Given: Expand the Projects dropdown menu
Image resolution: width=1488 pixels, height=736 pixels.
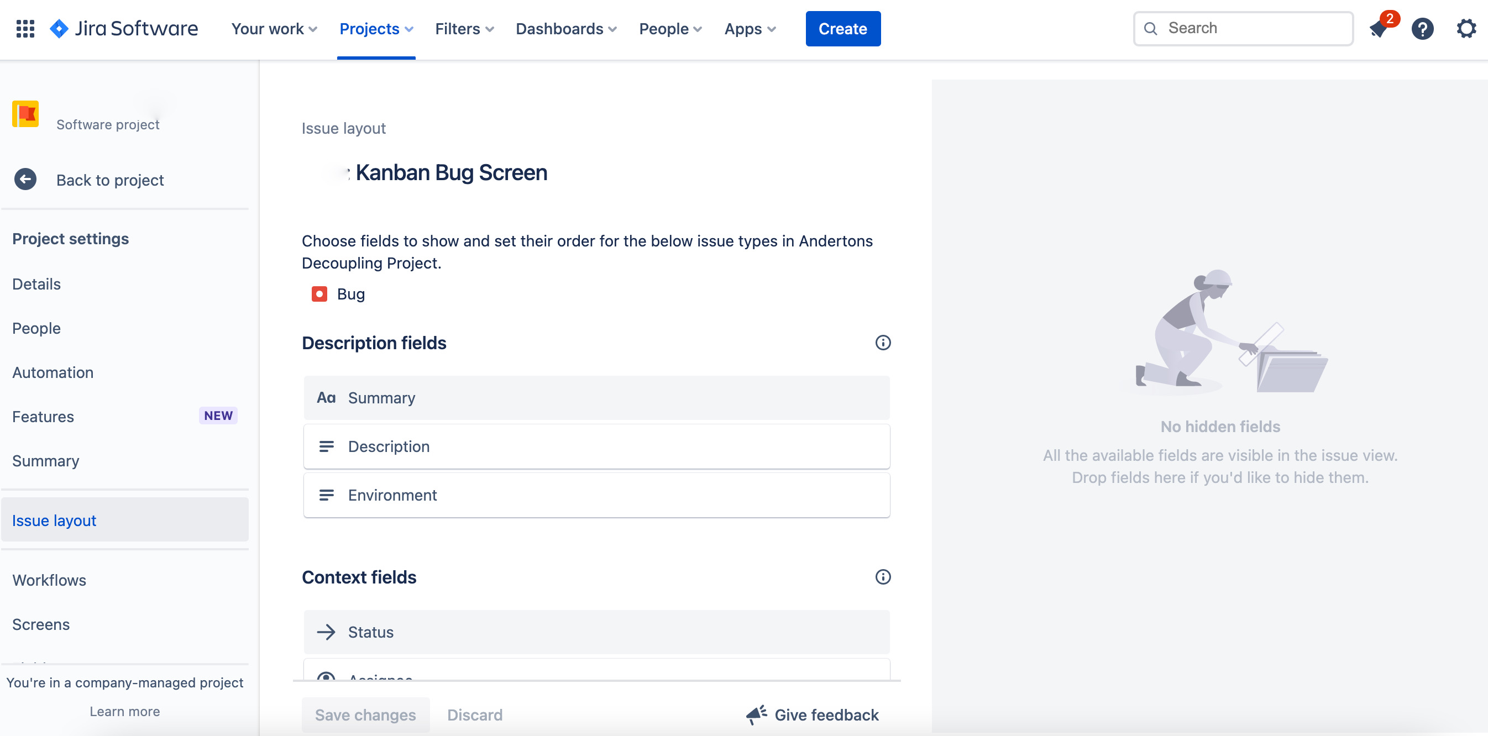Looking at the screenshot, I should tap(376, 29).
